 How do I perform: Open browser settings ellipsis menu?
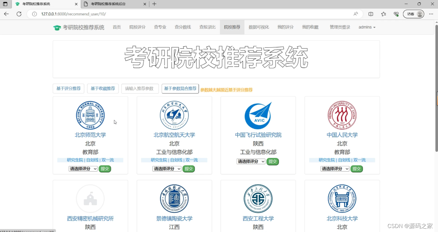[x=431, y=14]
